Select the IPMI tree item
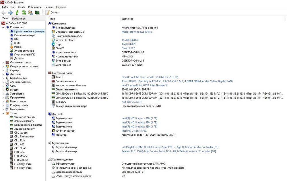Viewport: 287px width, 181px height. pos(14,43)
